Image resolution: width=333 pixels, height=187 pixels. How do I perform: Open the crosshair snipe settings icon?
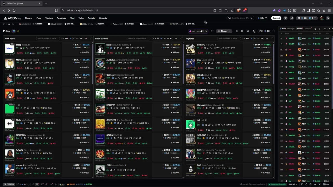pos(254,31)
